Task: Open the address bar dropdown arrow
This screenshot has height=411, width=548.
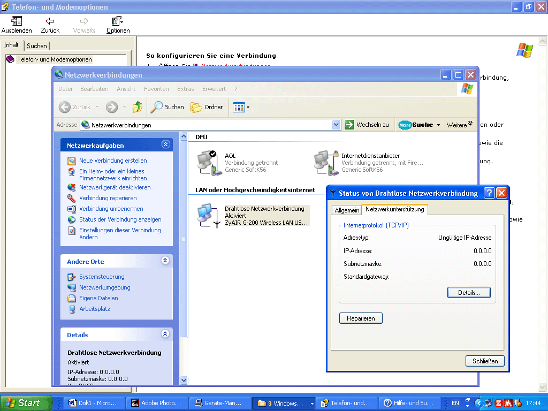Action: tap(336, 125)
